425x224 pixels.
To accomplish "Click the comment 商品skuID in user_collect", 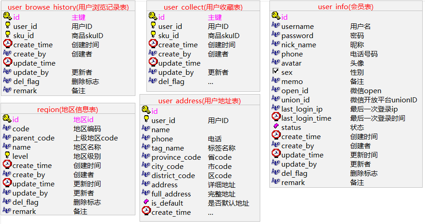I will [x=224, y=36].
